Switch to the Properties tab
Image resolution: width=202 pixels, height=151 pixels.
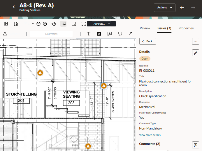(186, 28)
